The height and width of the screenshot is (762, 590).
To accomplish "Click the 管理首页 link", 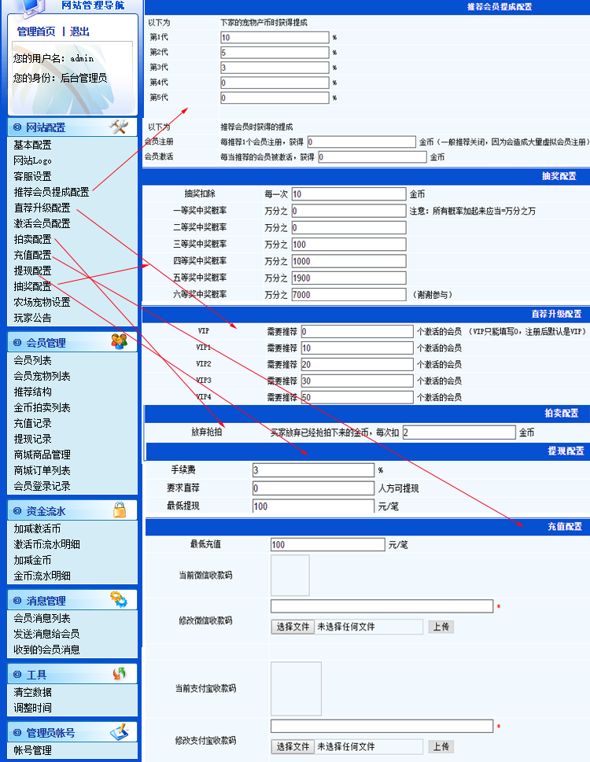I will point(36,31).
